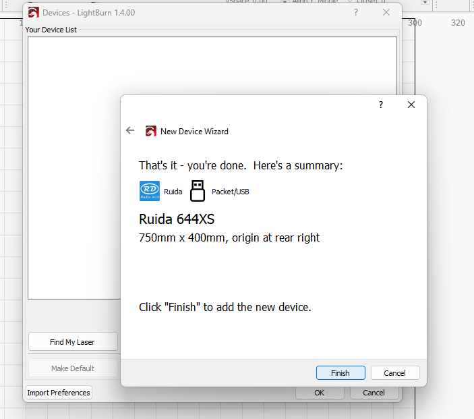Cancel the New Device Wizard
The width and height of the screenshot is (474, 419).
[395, 372]
